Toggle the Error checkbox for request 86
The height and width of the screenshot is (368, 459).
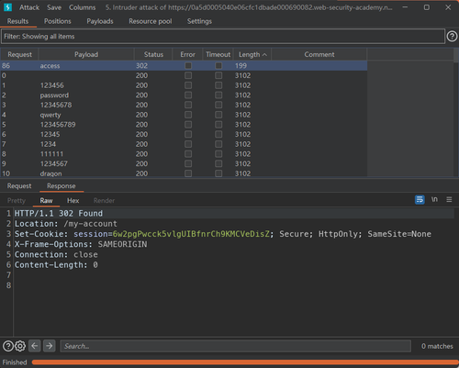point(188,65)
